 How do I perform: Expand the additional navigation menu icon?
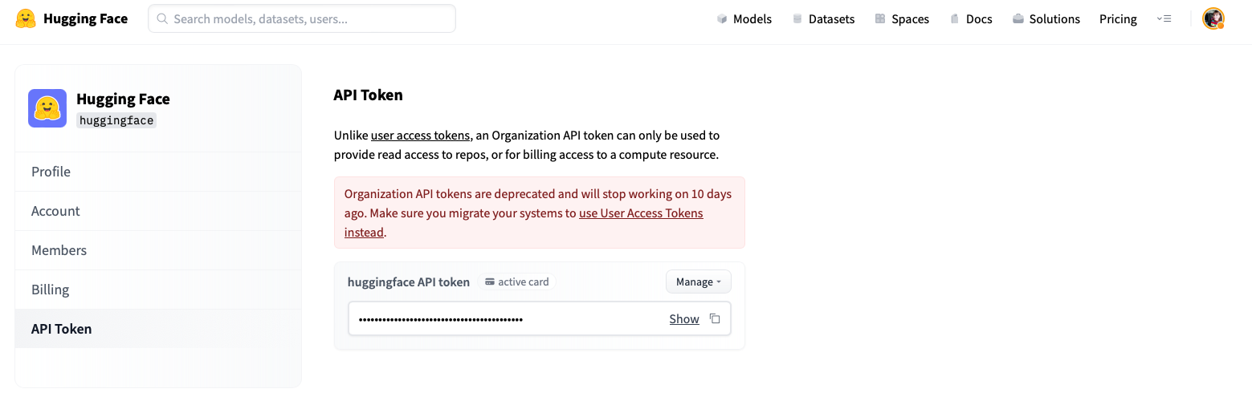click(x=1164, y=19)
